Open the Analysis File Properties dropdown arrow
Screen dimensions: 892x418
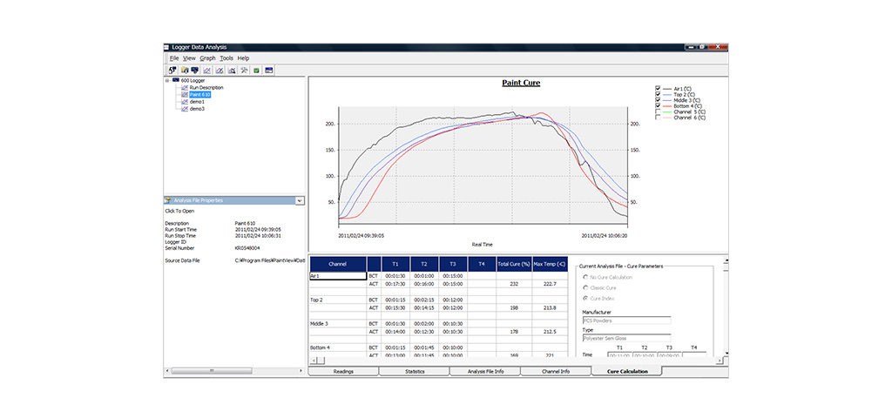(x=300, y=200)
